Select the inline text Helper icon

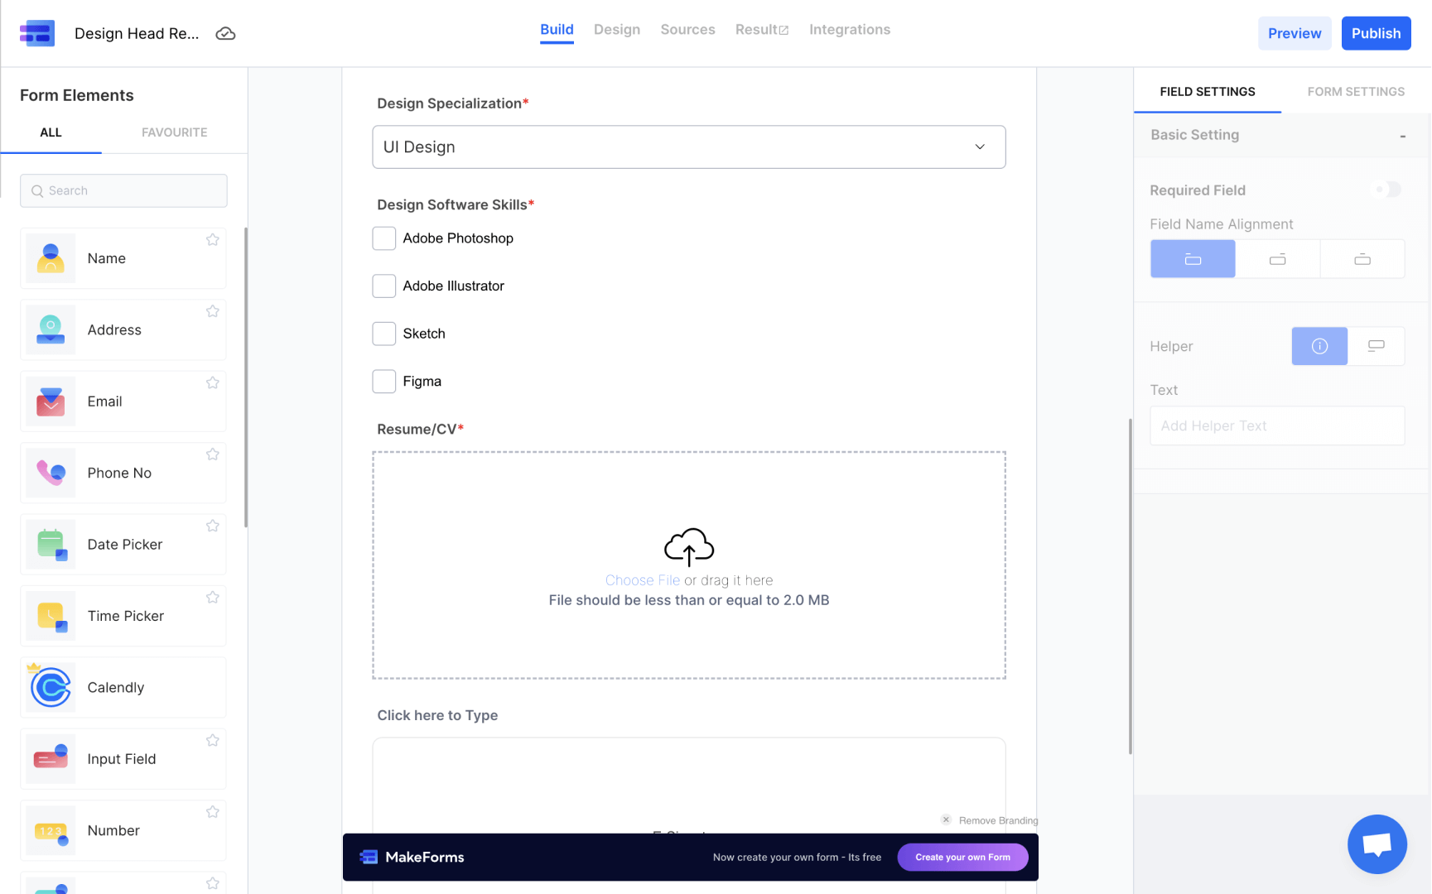(1376, 346)
